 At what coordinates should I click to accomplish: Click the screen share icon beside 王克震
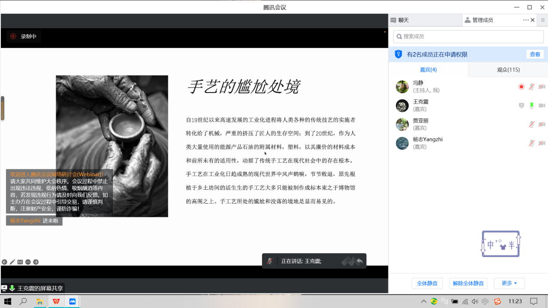pos(522,105)
